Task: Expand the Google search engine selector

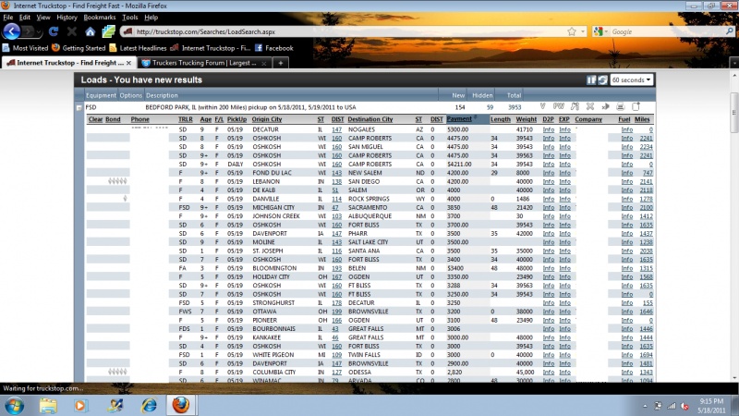Action: (x=602, y=32)
